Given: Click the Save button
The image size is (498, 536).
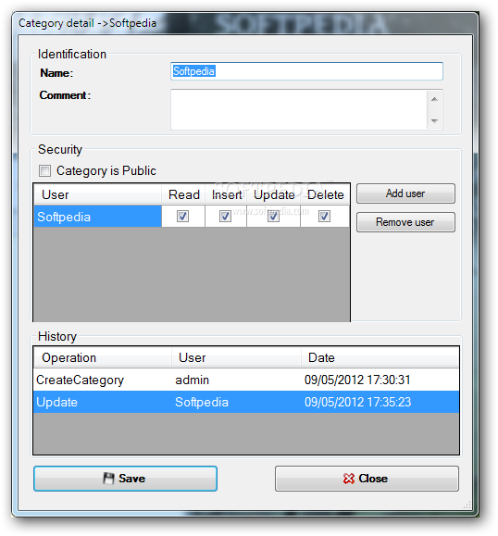Looking at the screenshot, I should (x=125, y=479).
